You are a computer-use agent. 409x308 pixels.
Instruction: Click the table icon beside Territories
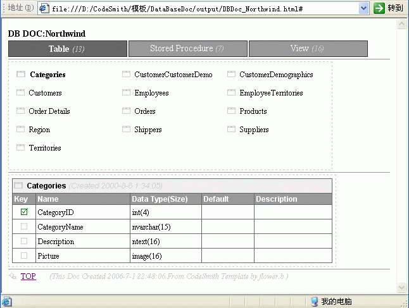pos(21,147)
